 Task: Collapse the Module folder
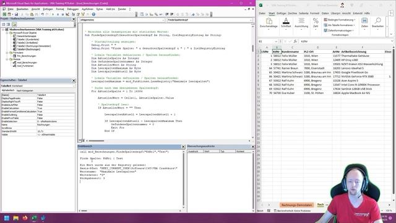(x=7, y=59)
